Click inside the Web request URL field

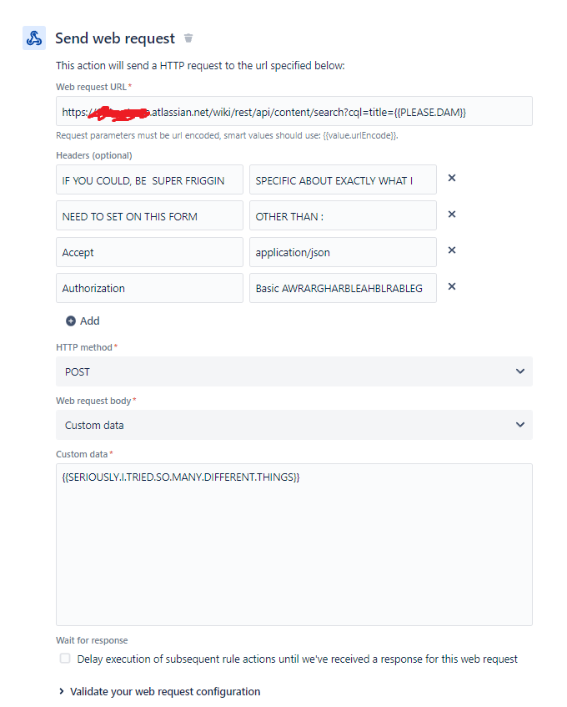[x=294, y=110]
